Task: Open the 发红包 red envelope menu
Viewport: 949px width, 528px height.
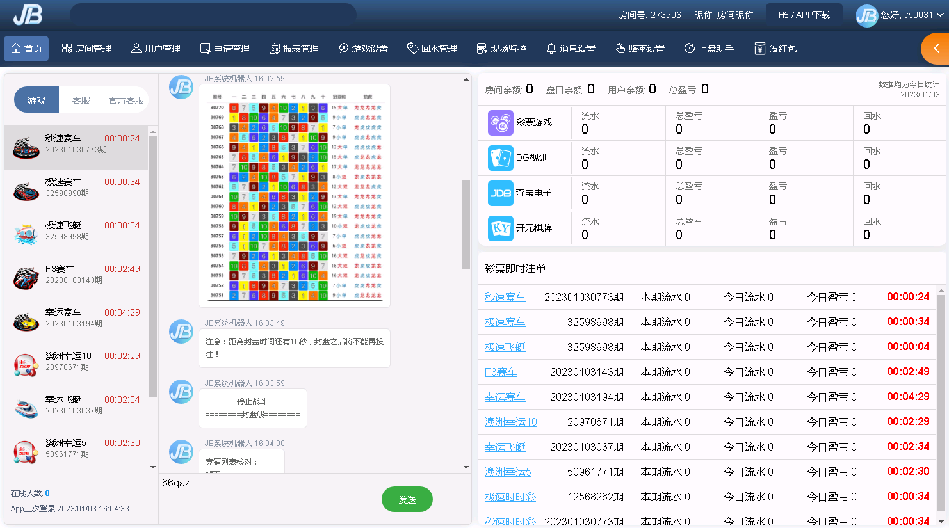Action: point(775,49)
